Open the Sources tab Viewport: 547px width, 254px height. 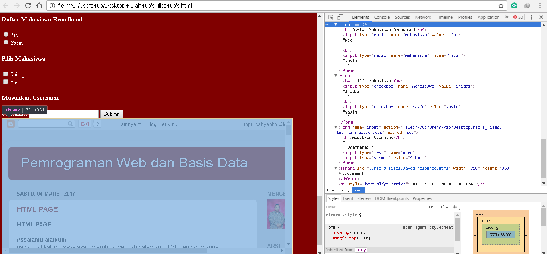tap(402, 17)
